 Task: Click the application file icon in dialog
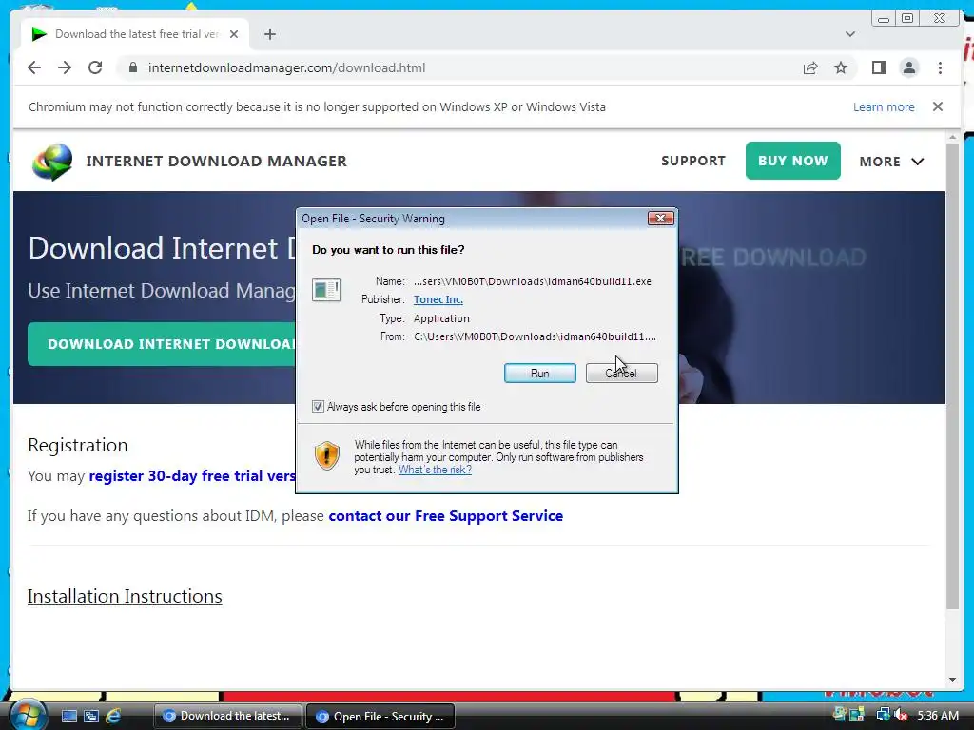click(x=326, y=289)
